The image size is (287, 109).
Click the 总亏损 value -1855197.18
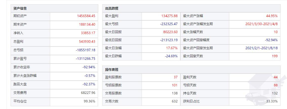(85, 50)
